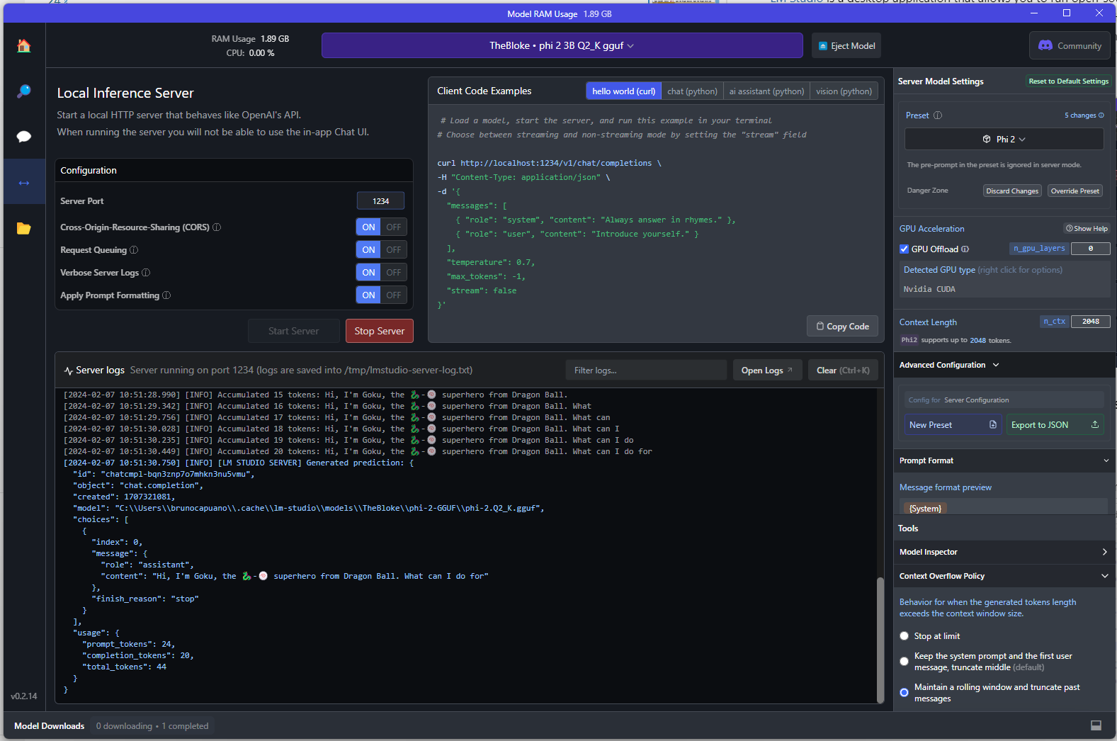Open My Models folder icon in sidebar
The width and height of the screenshot is (1117, 741).
tap(24, 228)
